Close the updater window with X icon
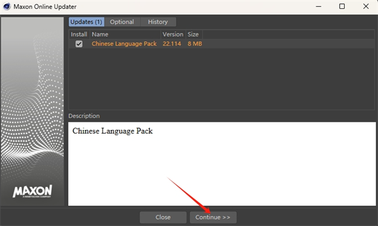378x226 pixels. [365, 6]
